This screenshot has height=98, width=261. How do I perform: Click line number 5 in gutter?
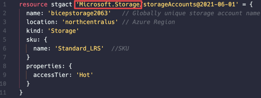tap(4, 40)
